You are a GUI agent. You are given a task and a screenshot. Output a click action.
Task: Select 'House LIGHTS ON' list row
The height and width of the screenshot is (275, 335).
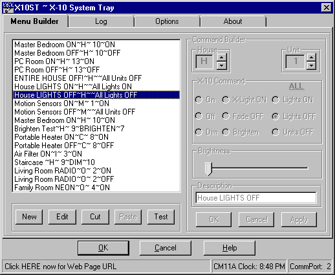pos(96,87)
